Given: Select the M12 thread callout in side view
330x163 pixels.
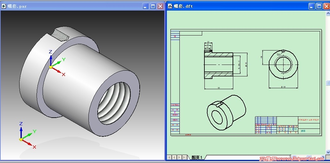Looking at the screenshot, I should coord(278,54).
